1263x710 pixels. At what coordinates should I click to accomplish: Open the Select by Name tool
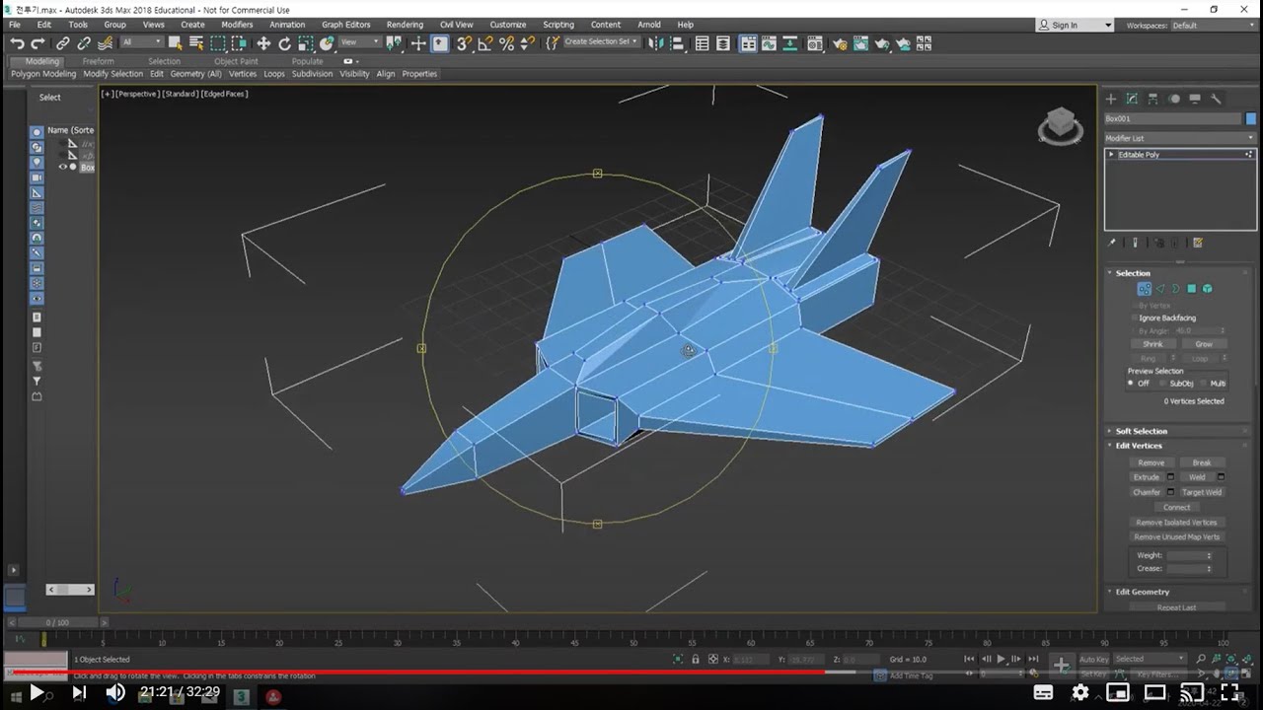tap(196, 43)
